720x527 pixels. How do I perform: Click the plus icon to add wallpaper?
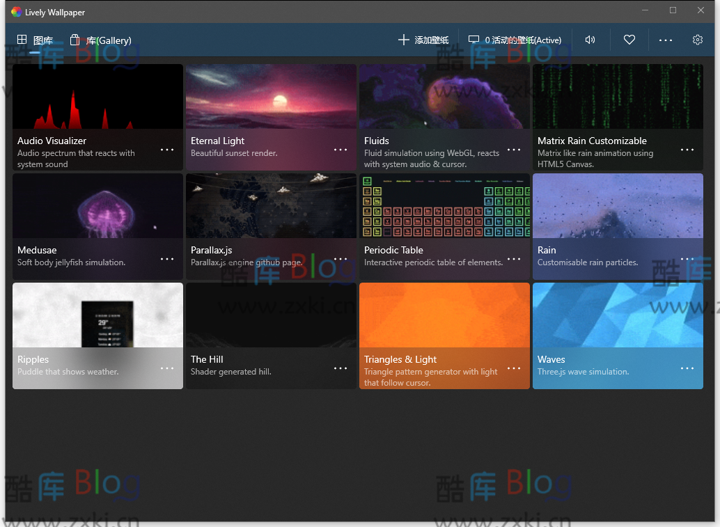pyautogui.click(x=404, y=40)
